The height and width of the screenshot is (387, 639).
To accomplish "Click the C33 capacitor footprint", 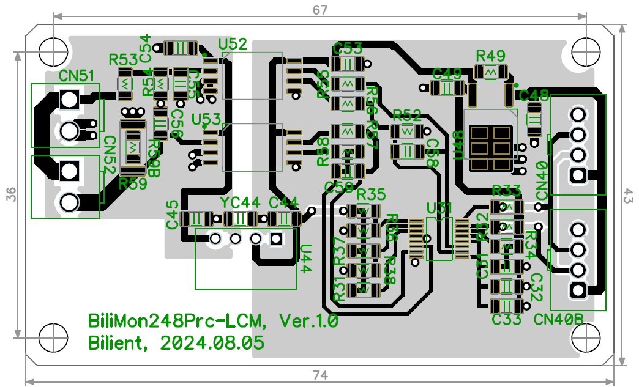I will pos(507,306).
